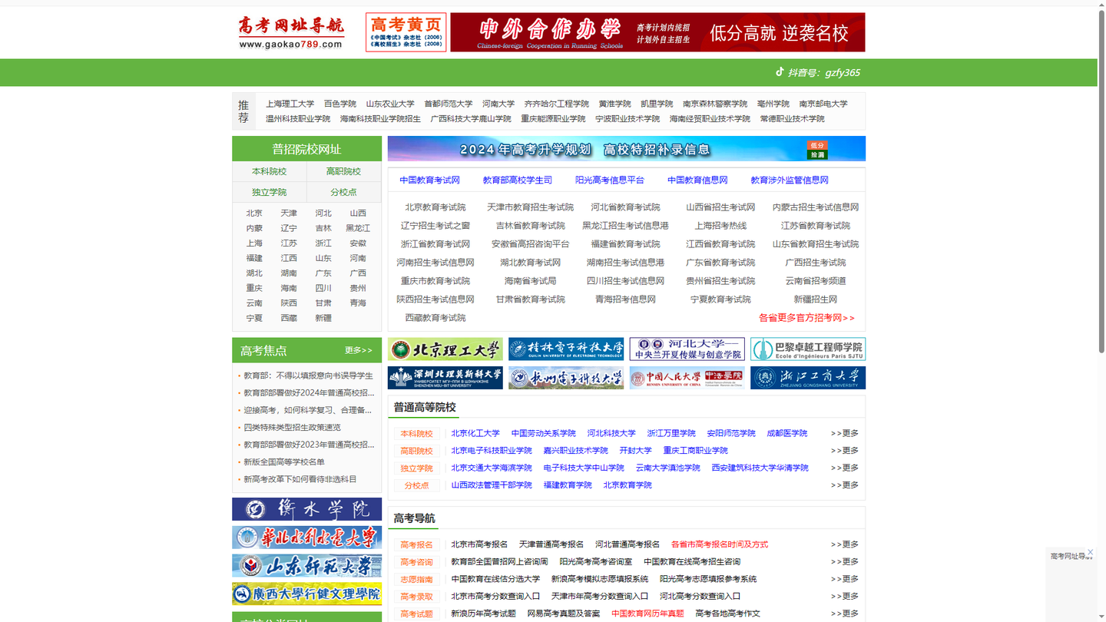The height and width of the screenshot is (622, 1106).
Task: Click the Douyin icon in green bar
Action: pos(780,71)
